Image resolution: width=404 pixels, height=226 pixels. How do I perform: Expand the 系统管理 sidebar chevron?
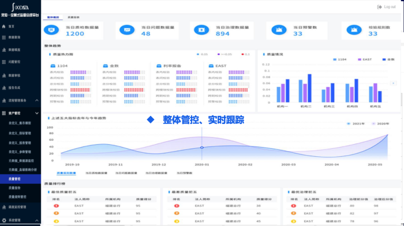(x=37, y=220)
